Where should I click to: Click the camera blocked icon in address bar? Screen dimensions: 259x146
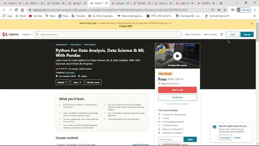[219, 10]
